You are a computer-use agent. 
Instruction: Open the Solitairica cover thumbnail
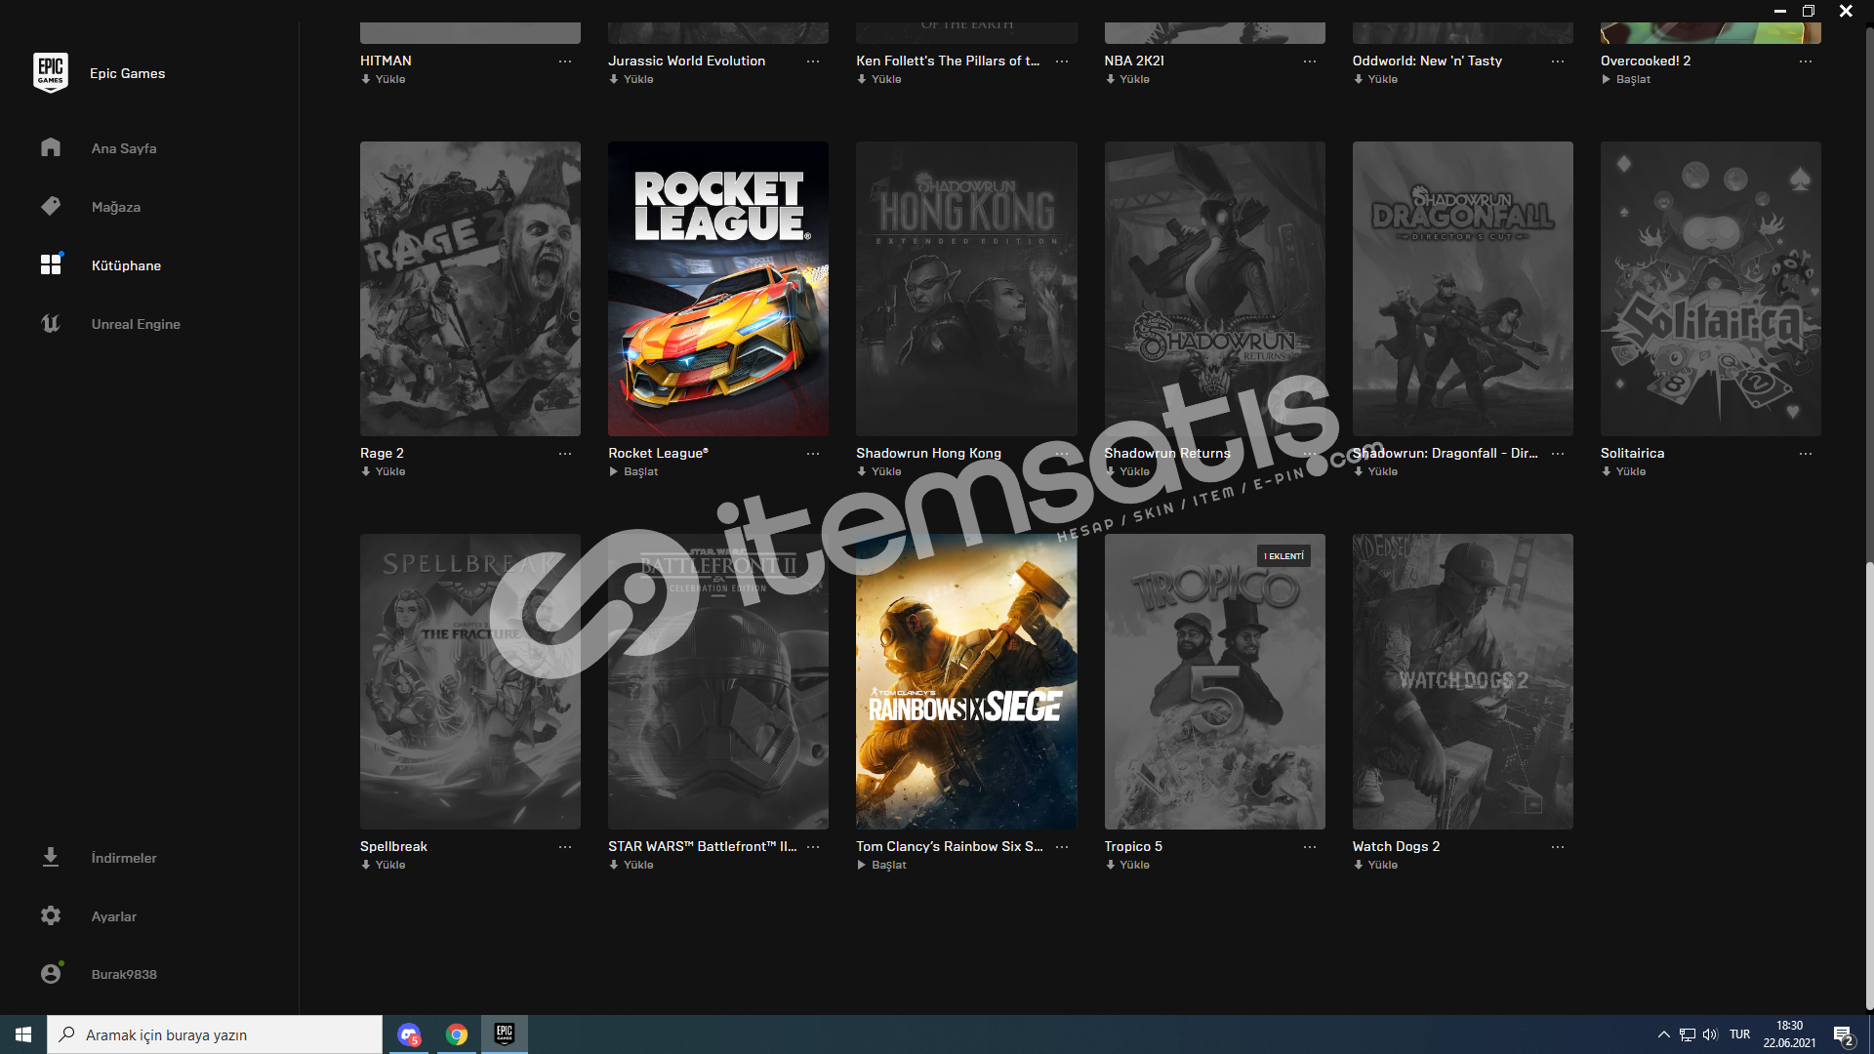click(x=1711, y=289)
